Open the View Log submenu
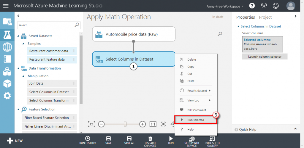Viewport: 304px width, 148px height. [196, 100]
